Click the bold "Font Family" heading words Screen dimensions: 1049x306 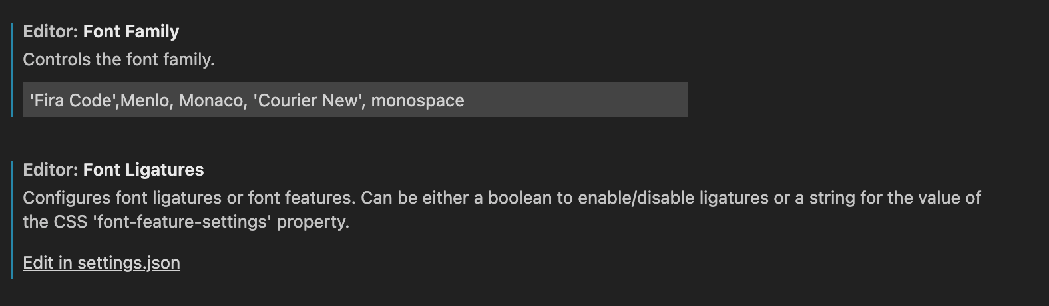131,31
